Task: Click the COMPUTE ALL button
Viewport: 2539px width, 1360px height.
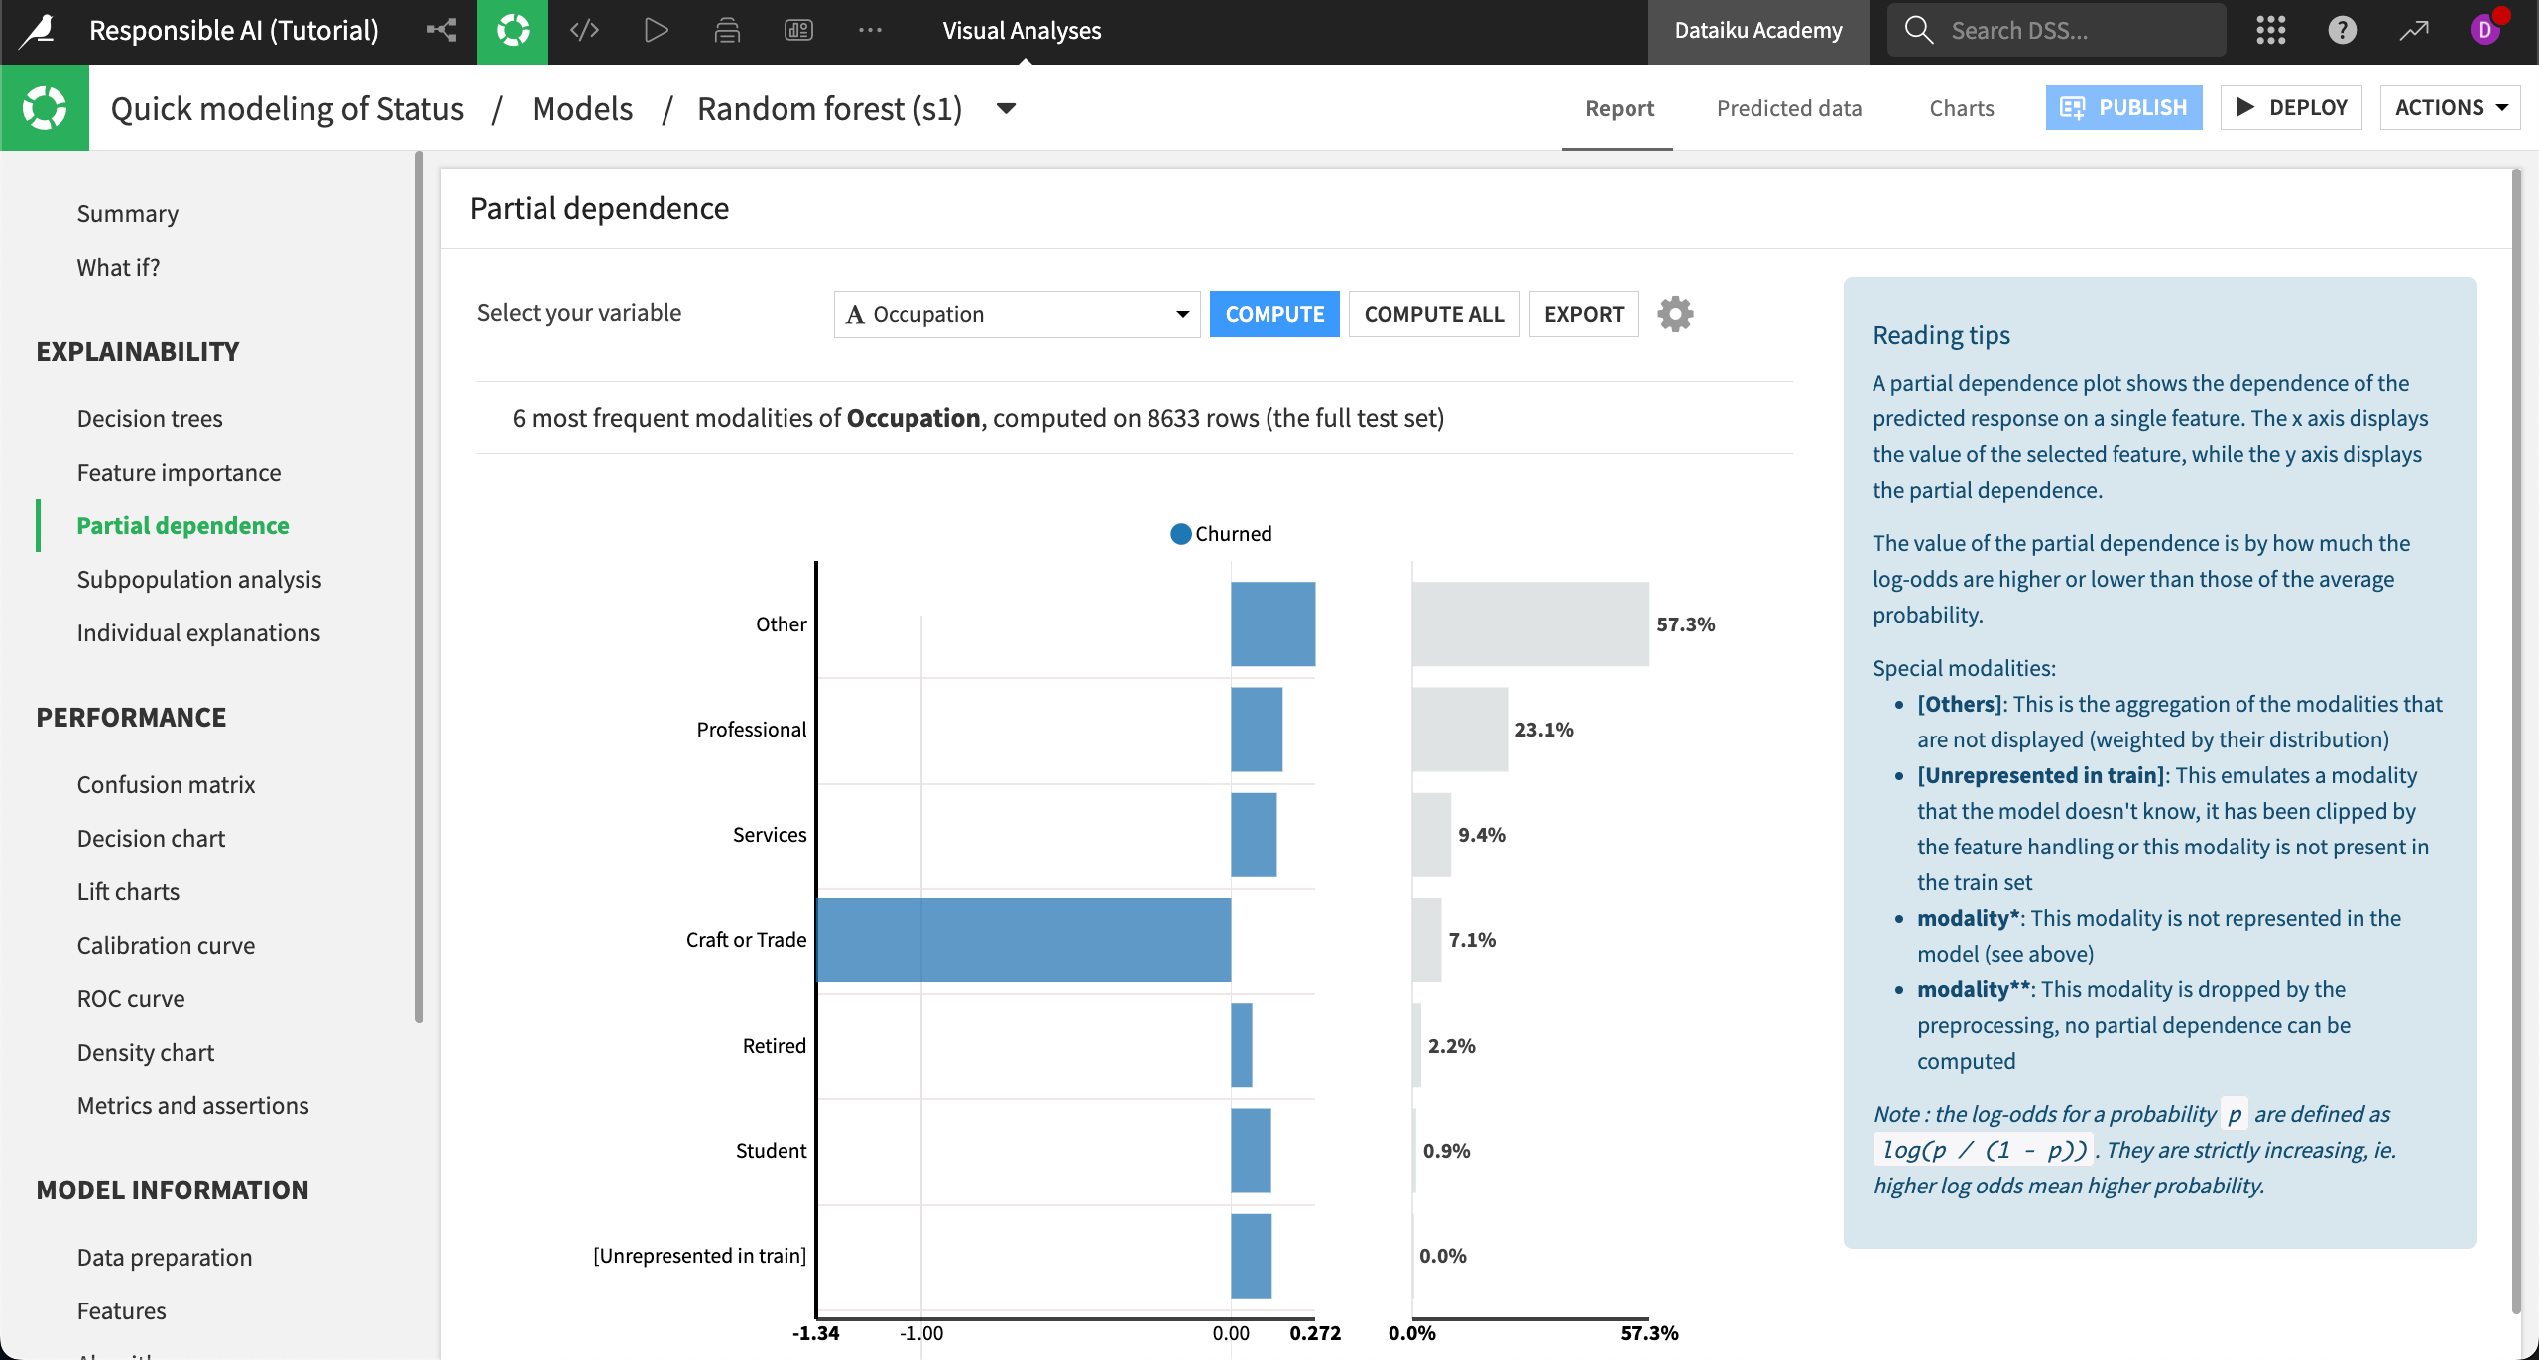Action: tap(1434, 314)
